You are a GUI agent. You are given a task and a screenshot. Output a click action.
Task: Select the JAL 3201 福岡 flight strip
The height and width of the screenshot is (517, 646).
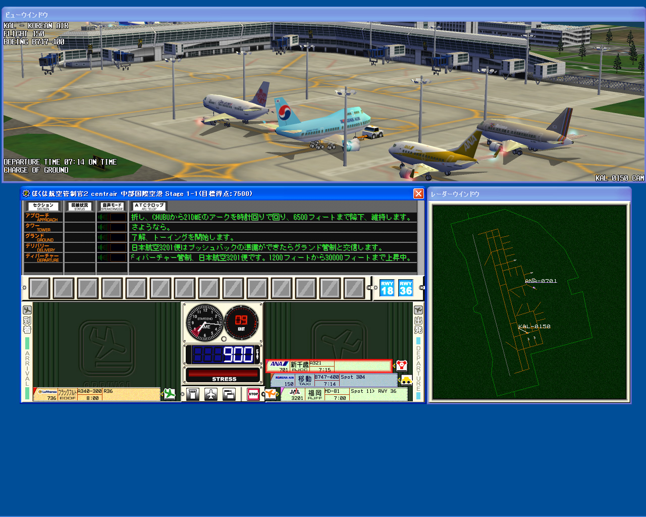(344, 394)
